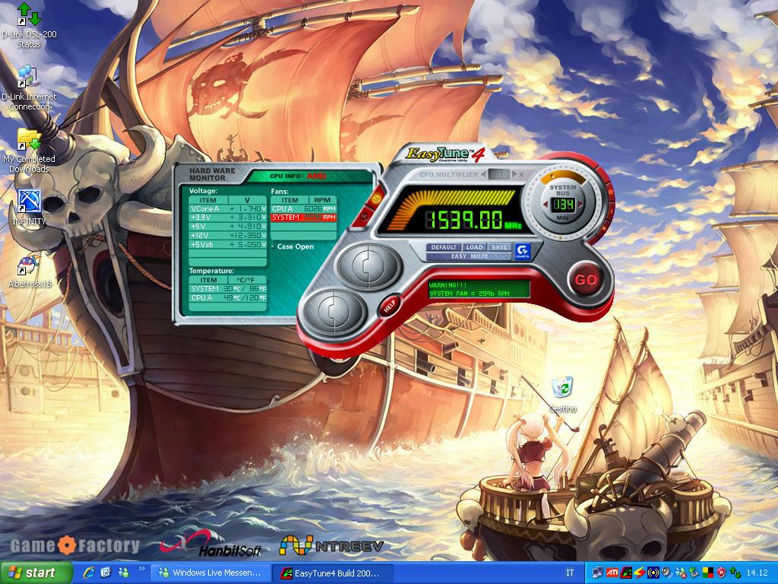Viewport: 778px width, 584px height.
Task: Click the IT language bar indicator
Action: [x=570, y=573]
